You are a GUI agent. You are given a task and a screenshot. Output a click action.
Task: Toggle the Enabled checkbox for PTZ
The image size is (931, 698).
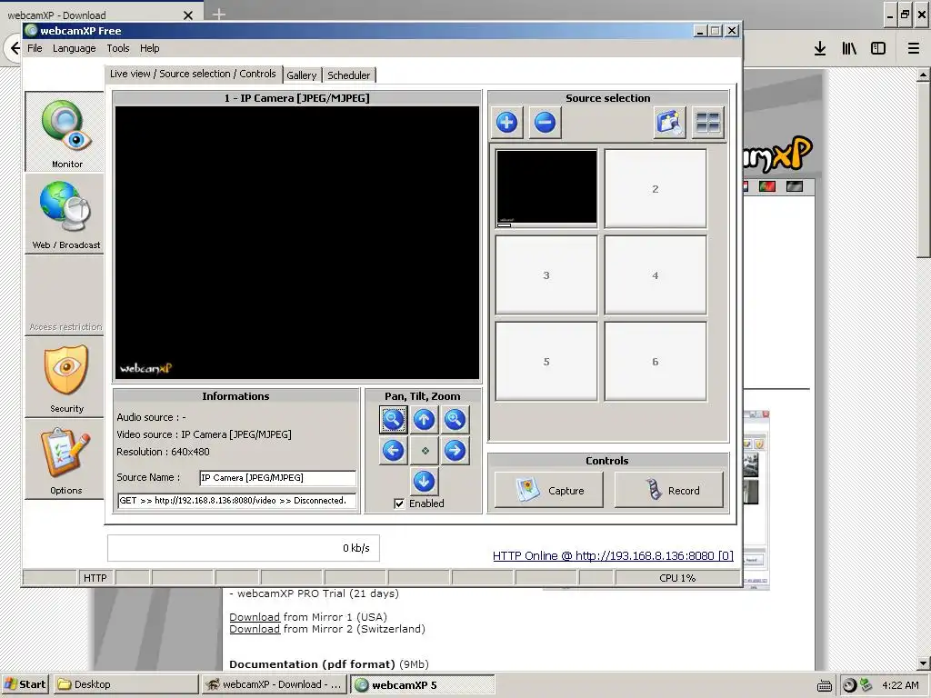[x=399, y=504]
